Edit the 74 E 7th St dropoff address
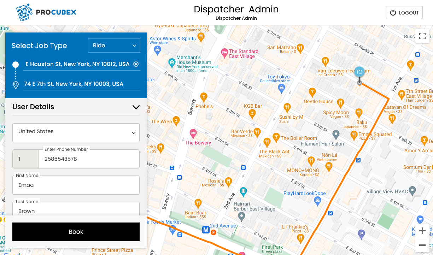Image resolution: width=433 pixels, height=255 pixels. click(x=82, y=84)
